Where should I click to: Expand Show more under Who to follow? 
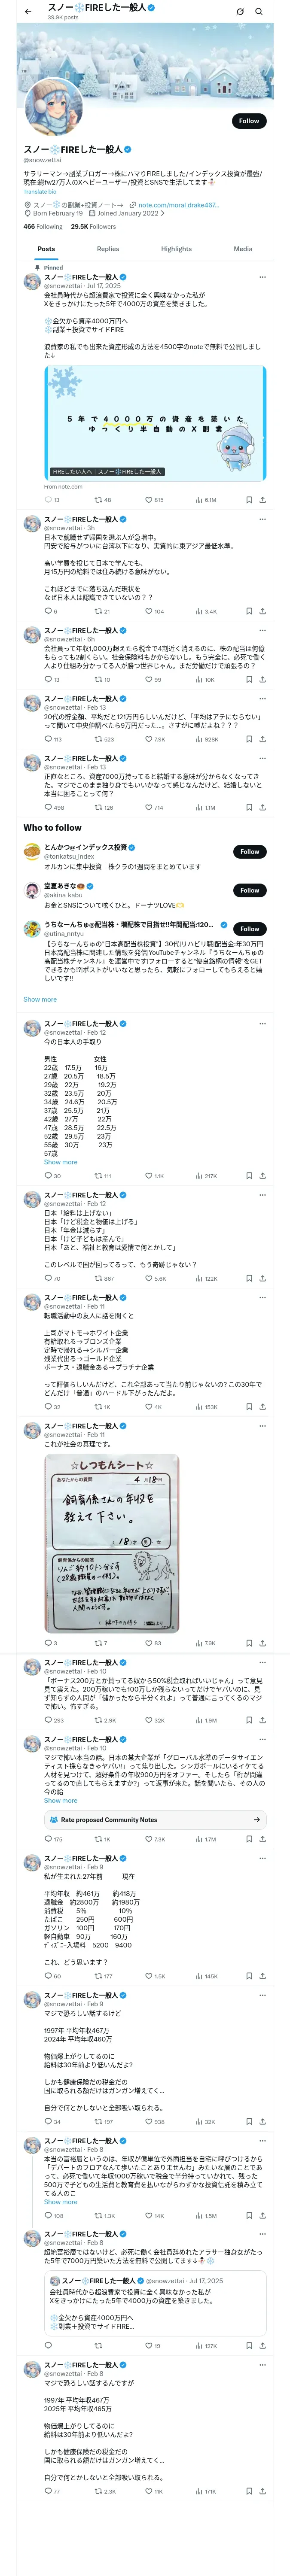point(40,999)
